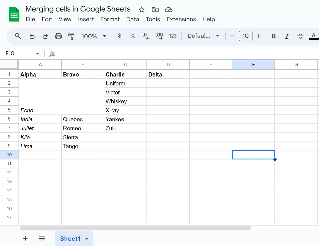This screenshot has height=246, width=319.
Task: Open the Extensions menu
Action: coord(181,19)
